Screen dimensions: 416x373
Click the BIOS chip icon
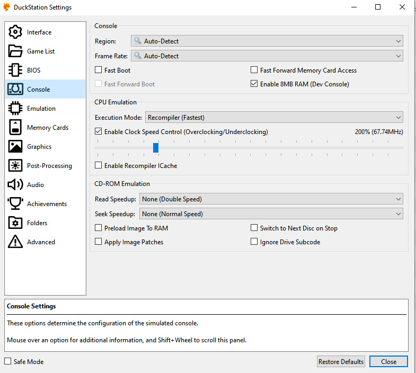[15, 70]
